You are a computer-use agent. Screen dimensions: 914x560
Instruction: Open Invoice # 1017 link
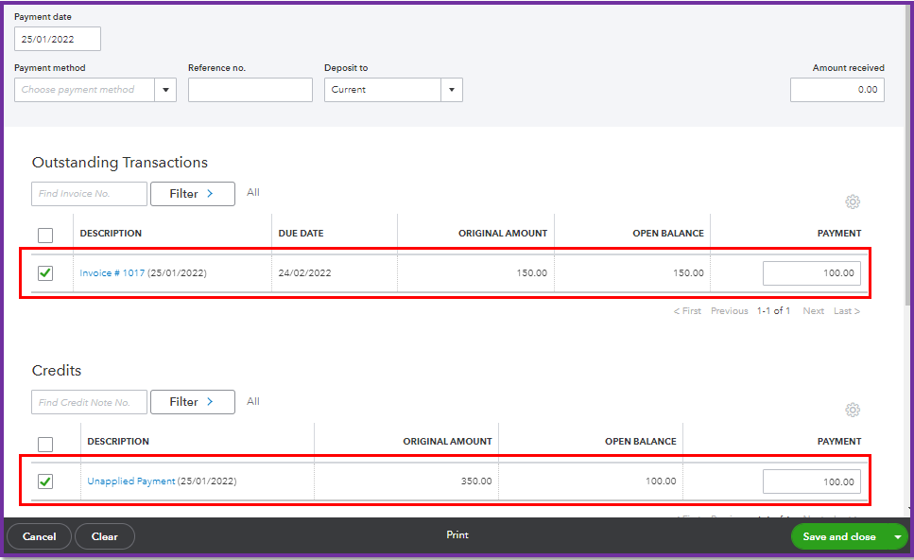click(x=112, y=273)
